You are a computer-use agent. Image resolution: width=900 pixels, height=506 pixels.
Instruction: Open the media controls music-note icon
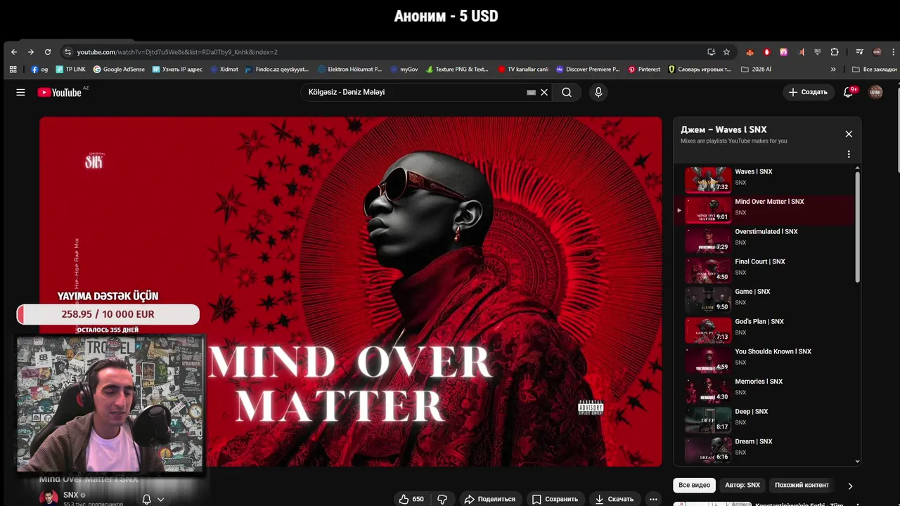[859, 52]
